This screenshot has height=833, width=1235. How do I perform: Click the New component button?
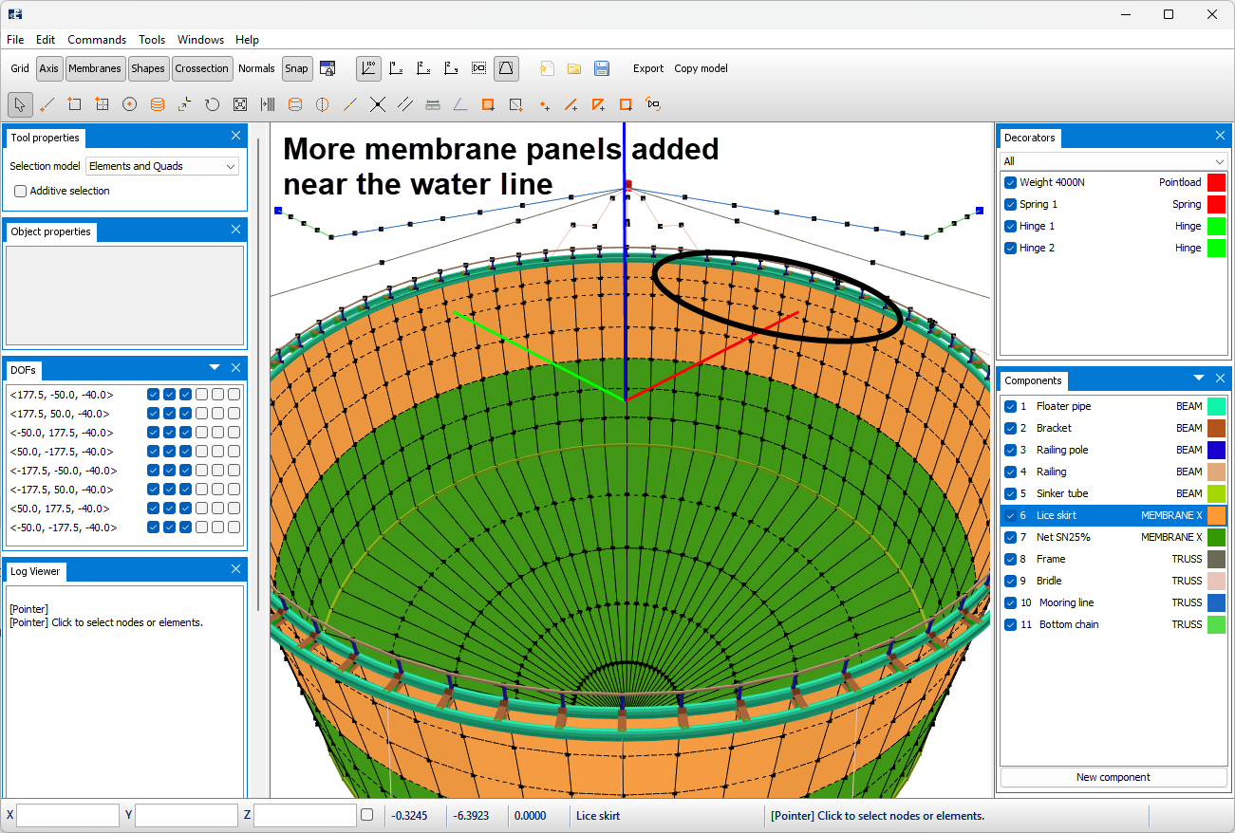pyautogui.click(x=1113, y=777)
